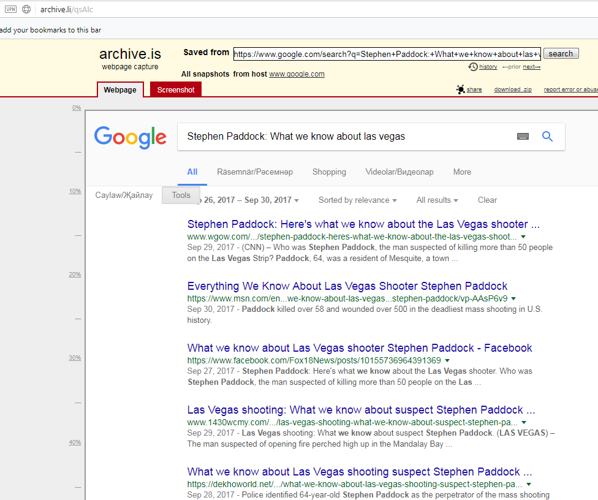Click the Clear filters link
598x500 pixels.
pos(487,200)
